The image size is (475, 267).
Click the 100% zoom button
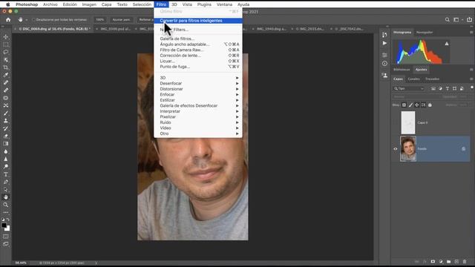tap(99, 20)
